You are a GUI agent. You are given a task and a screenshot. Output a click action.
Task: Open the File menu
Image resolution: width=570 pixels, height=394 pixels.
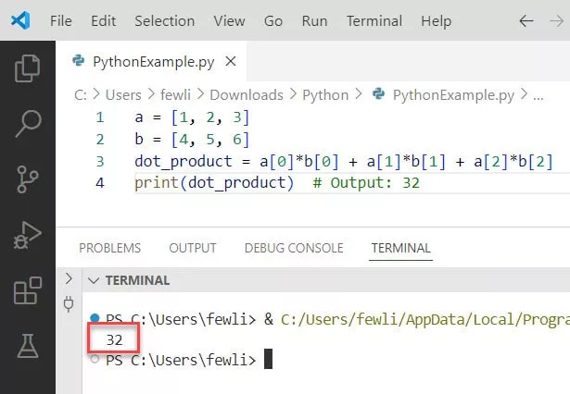coord(60,20)
